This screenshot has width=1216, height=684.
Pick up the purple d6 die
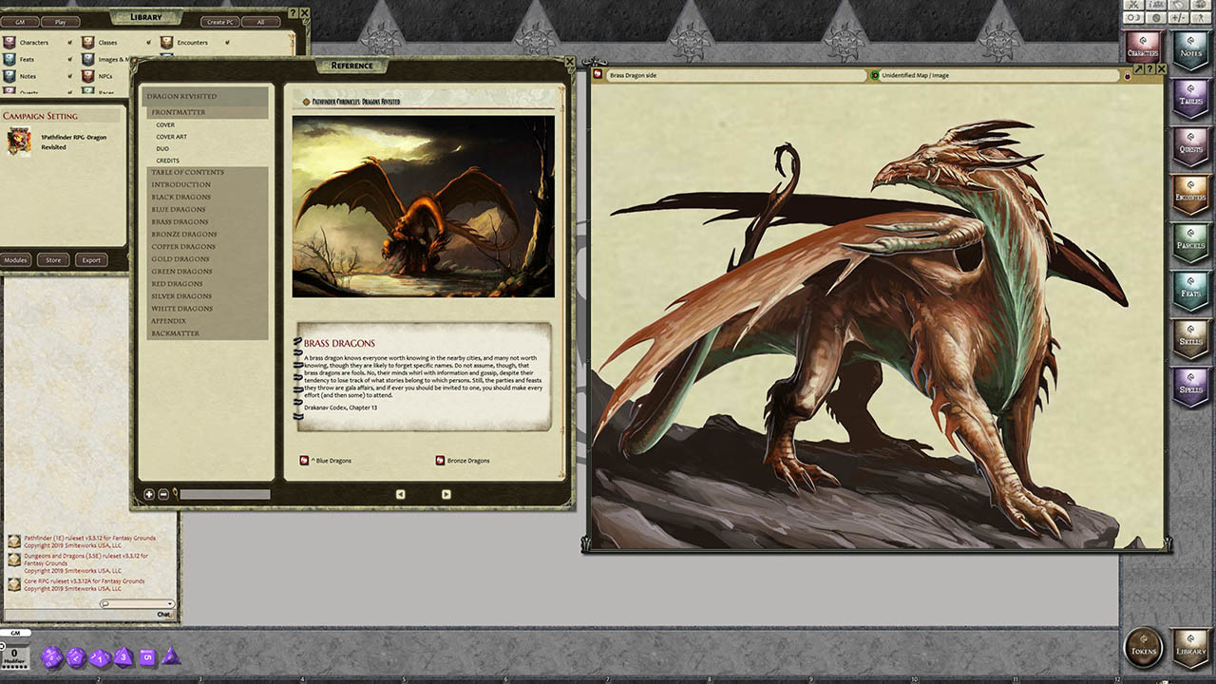(x=147, y=656)
